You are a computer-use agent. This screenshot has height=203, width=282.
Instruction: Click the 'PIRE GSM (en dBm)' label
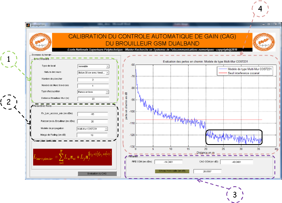(x=142, y=162)
